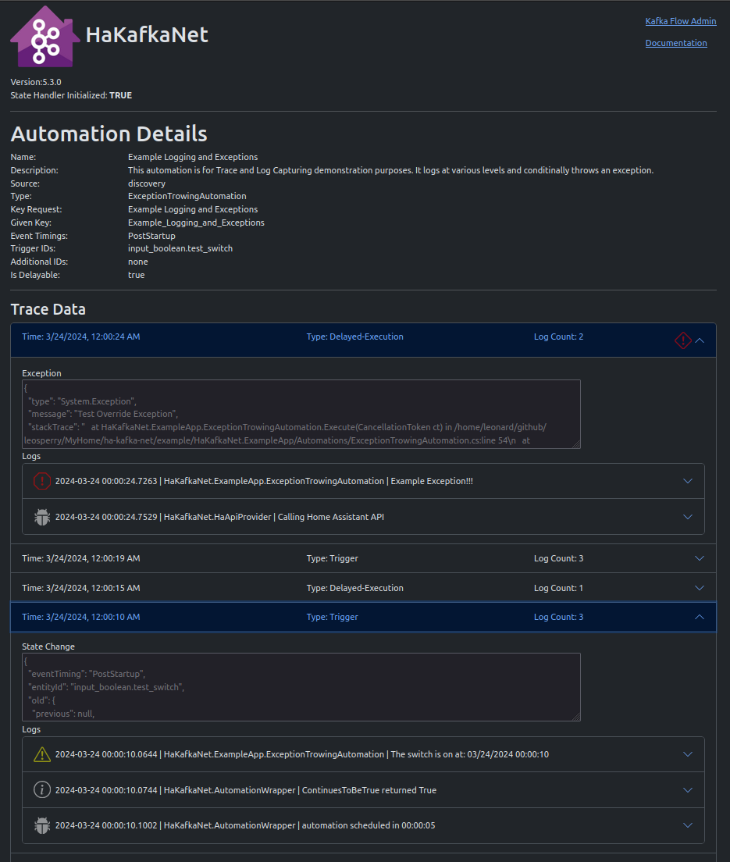Collapse the 12:00:10 AM Trigger trace
This screenshot has width=730, height=862.
tap(700, 618)
